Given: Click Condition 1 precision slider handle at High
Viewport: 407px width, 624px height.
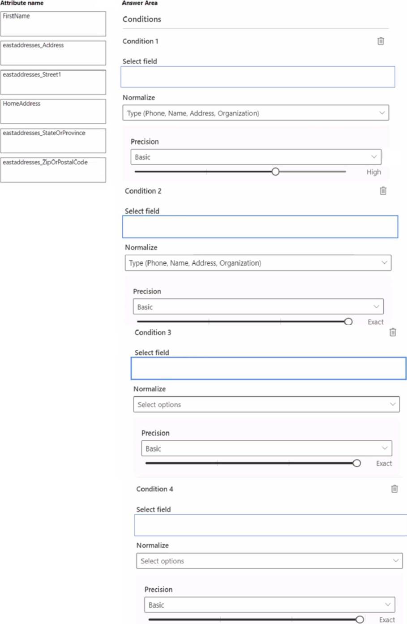Looking at the screenshot, I should 275,172.
